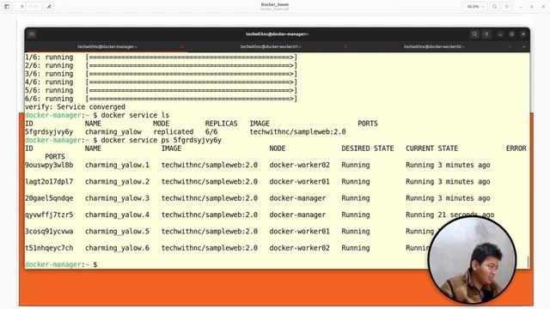The width and height of the screenshot is (550, 309).
Task: Click task ID t51nhqeyc7ch
Action: click(49, 248)
